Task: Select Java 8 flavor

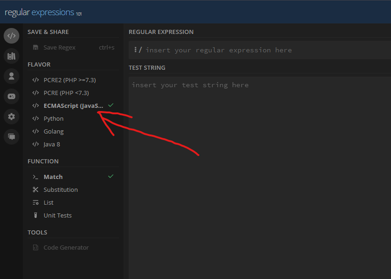Action: [73, 144]
